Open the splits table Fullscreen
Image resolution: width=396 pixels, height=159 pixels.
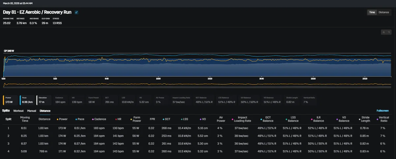(x=382, y=111)
